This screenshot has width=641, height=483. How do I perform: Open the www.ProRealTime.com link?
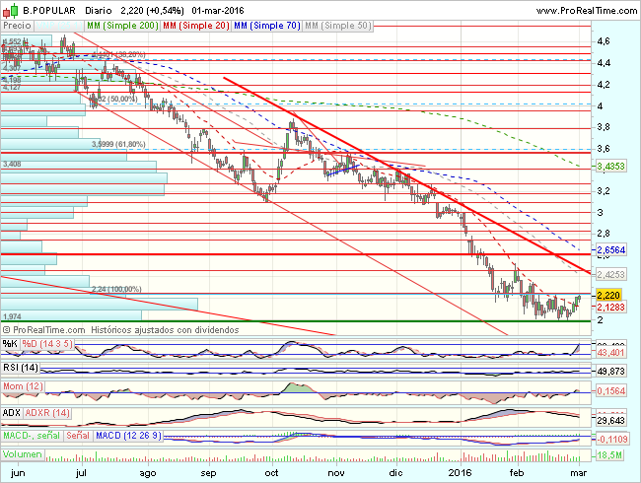point(586,11)
